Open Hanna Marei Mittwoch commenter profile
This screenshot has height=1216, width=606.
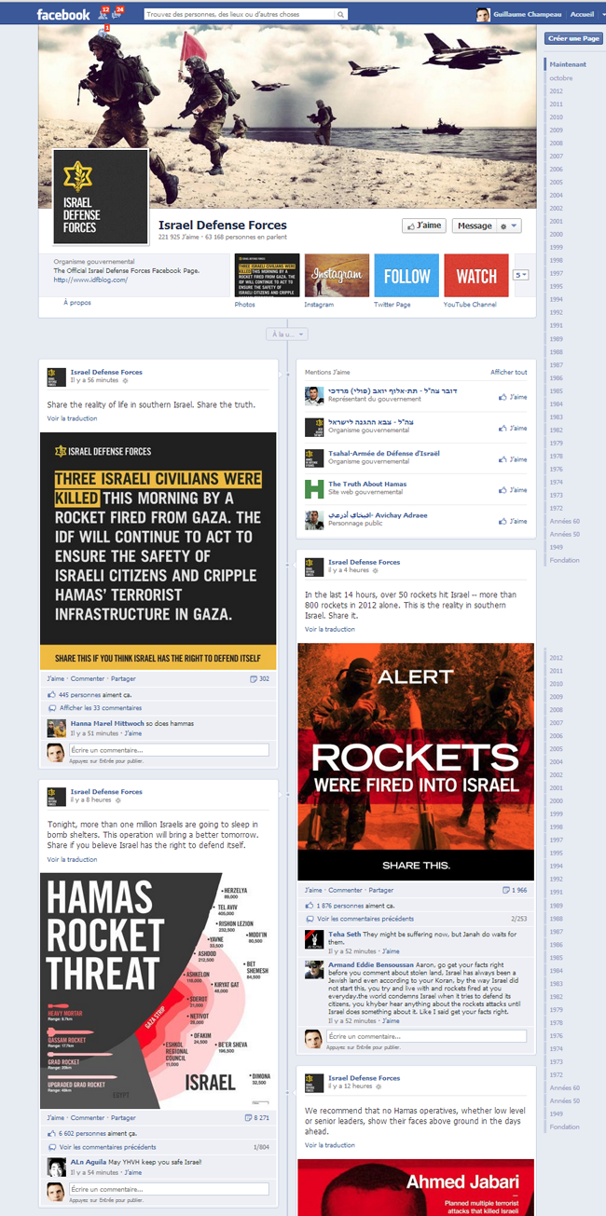(107, 723)
